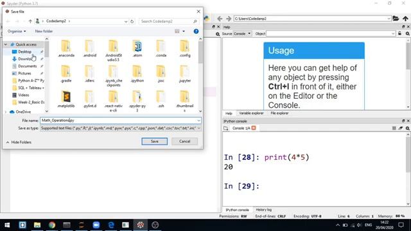Open Zoom from the taskbar

pyautogui.click(x=96, y=225)
